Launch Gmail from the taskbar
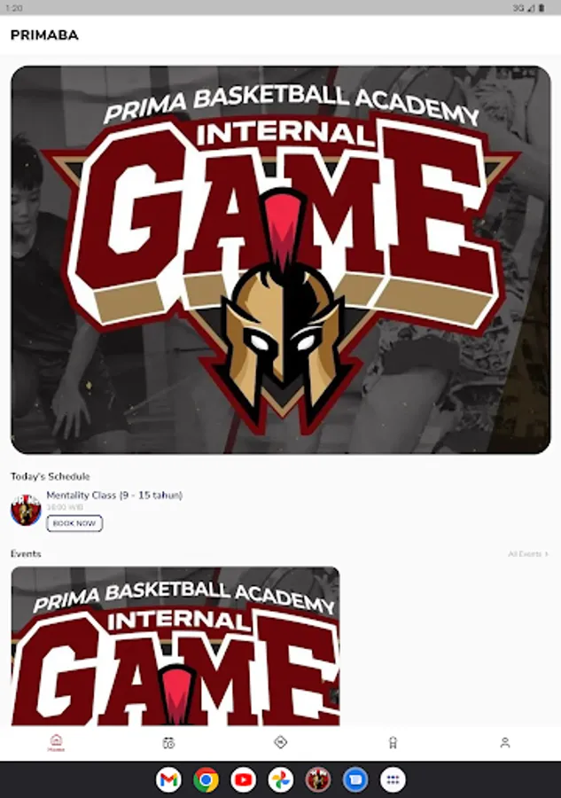561x798 pixels. coord(168,779)
